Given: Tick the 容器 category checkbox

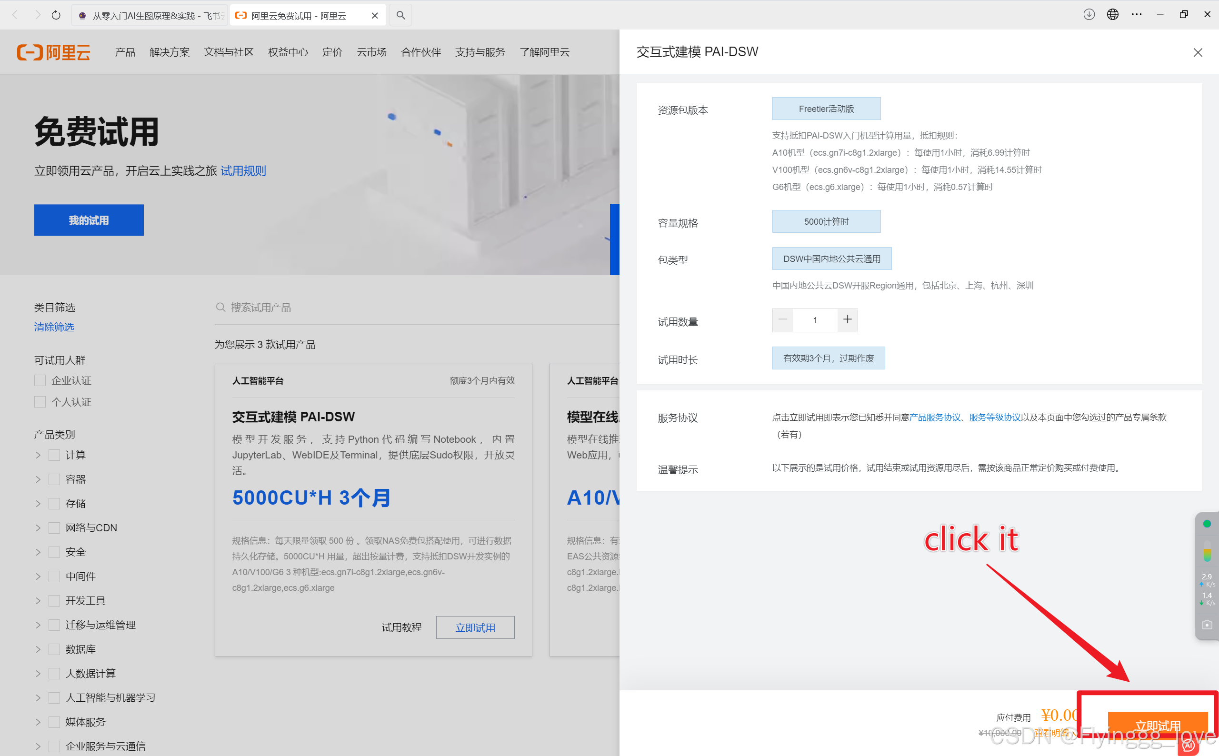Looking at the screenshot, I should pos(54,479).
